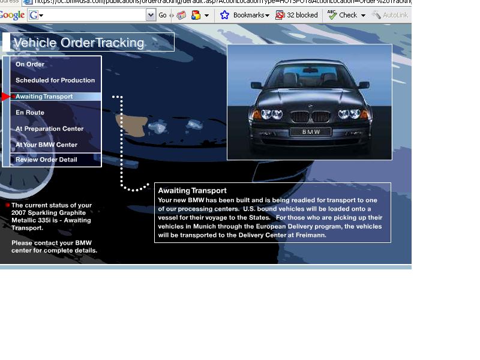Click the Awaiting Transport status item
Image resolution: width=480 pixels, height=360 pixels.
pos(44,97)
